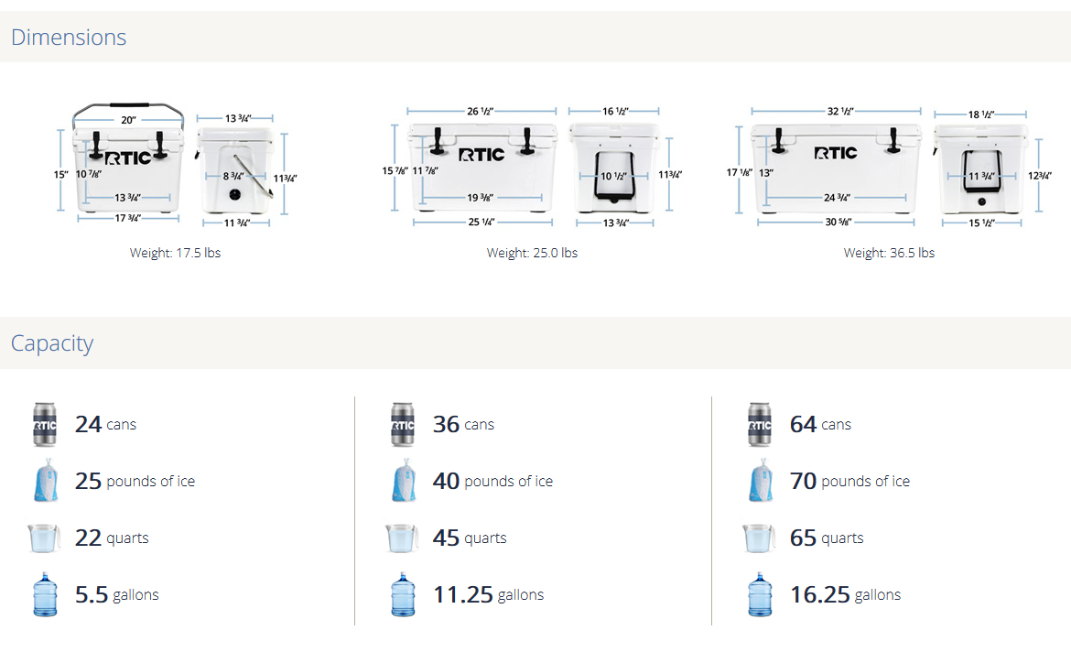The image size is (1071, 652).
Task: Open the Capacity section header
Action: click(52, 343)
